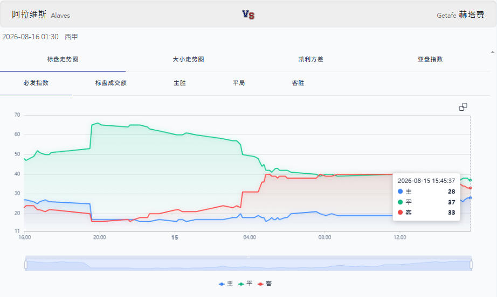Click the tooltip timestamp 2026-08-15 15:45:37
The height and width of the screenshot is (297, 497).
coord(426,181)
